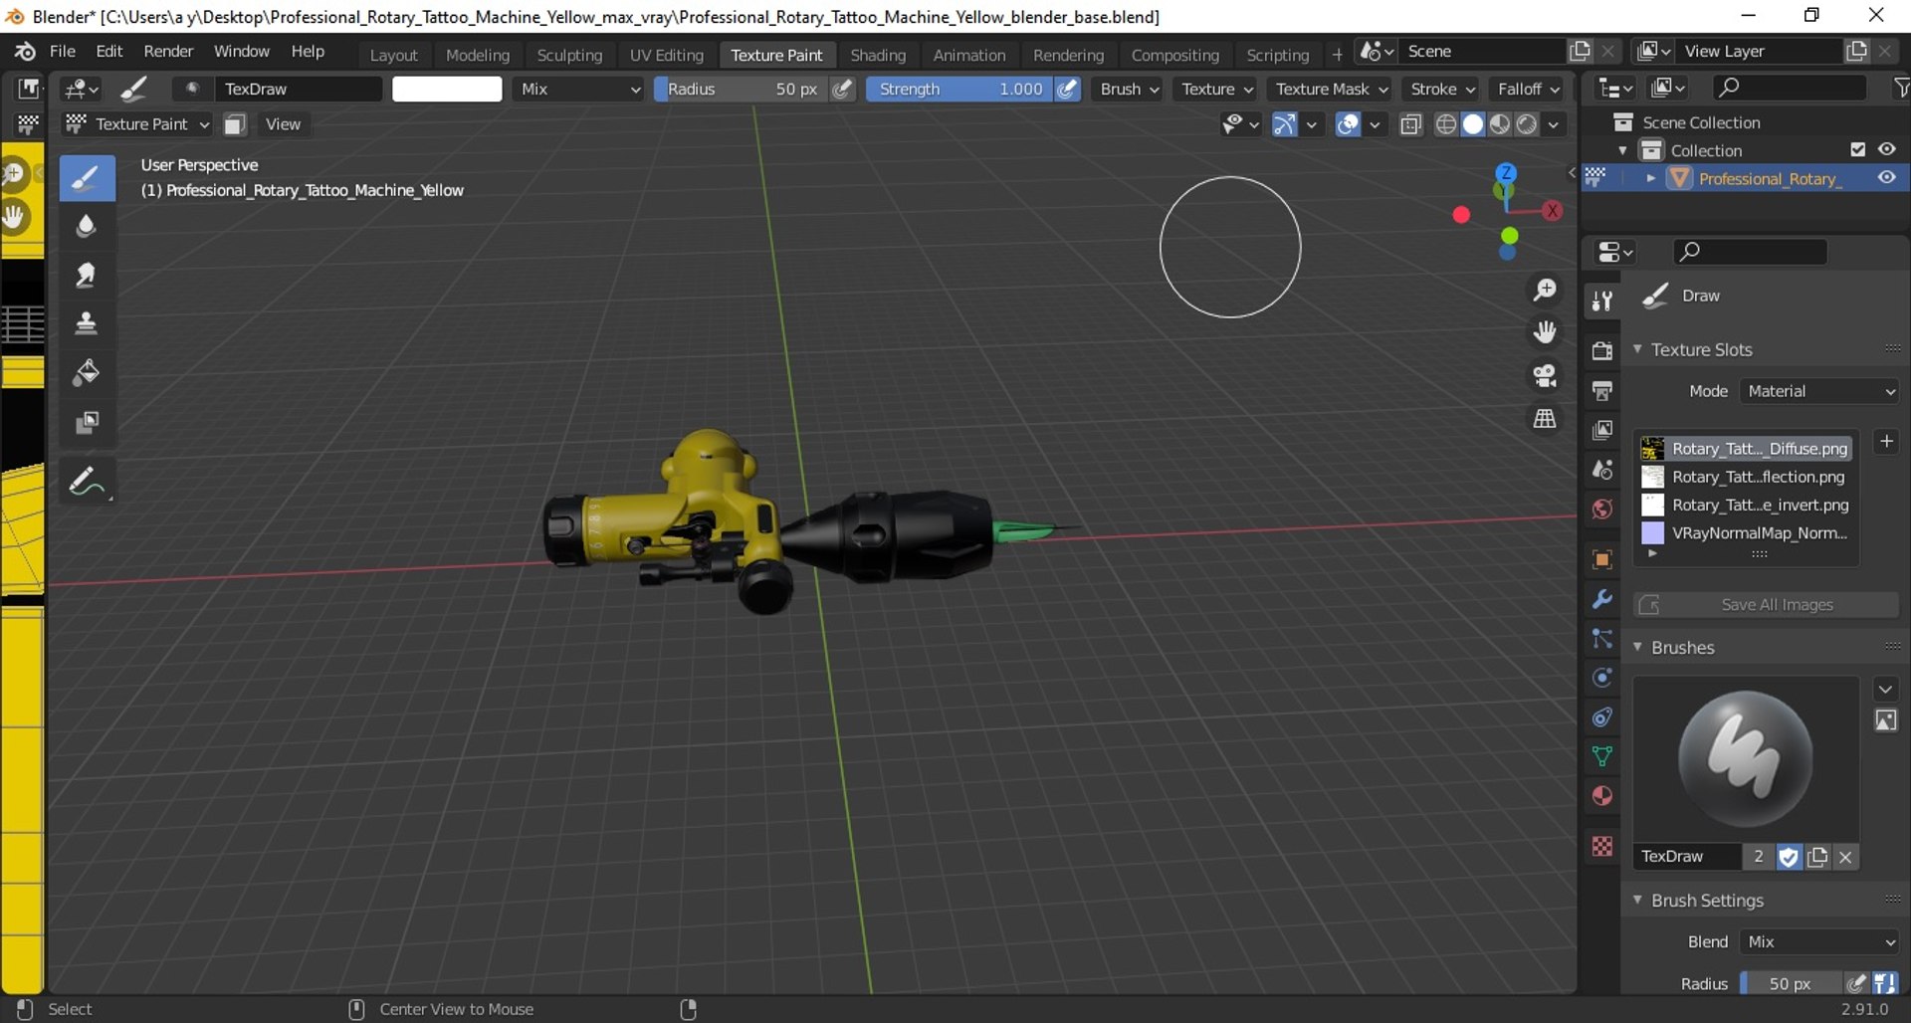
Task: Select the Draw brush tool
Action: tap(87, 178)
